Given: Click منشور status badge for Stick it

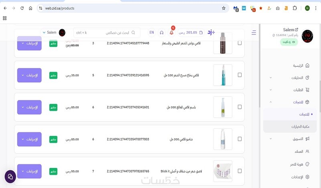Looking at the screenshot, I should tap(53, 172).
